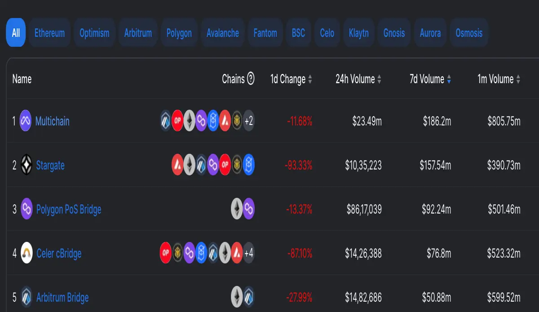Open the Stargate bridge link
The height and width of the screenshot is (312, 539).
coord(50,165)
